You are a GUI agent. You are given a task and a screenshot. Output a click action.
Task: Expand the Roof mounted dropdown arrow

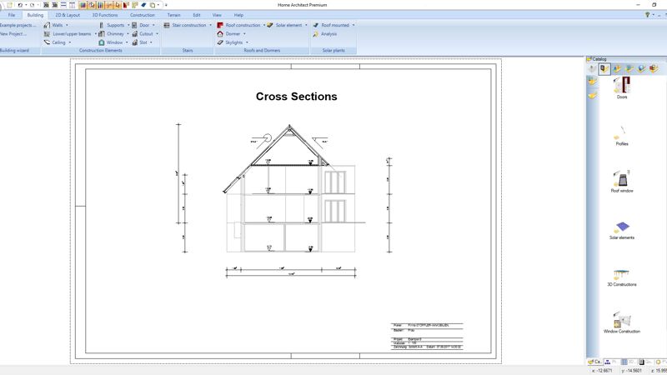pos(353,25)
